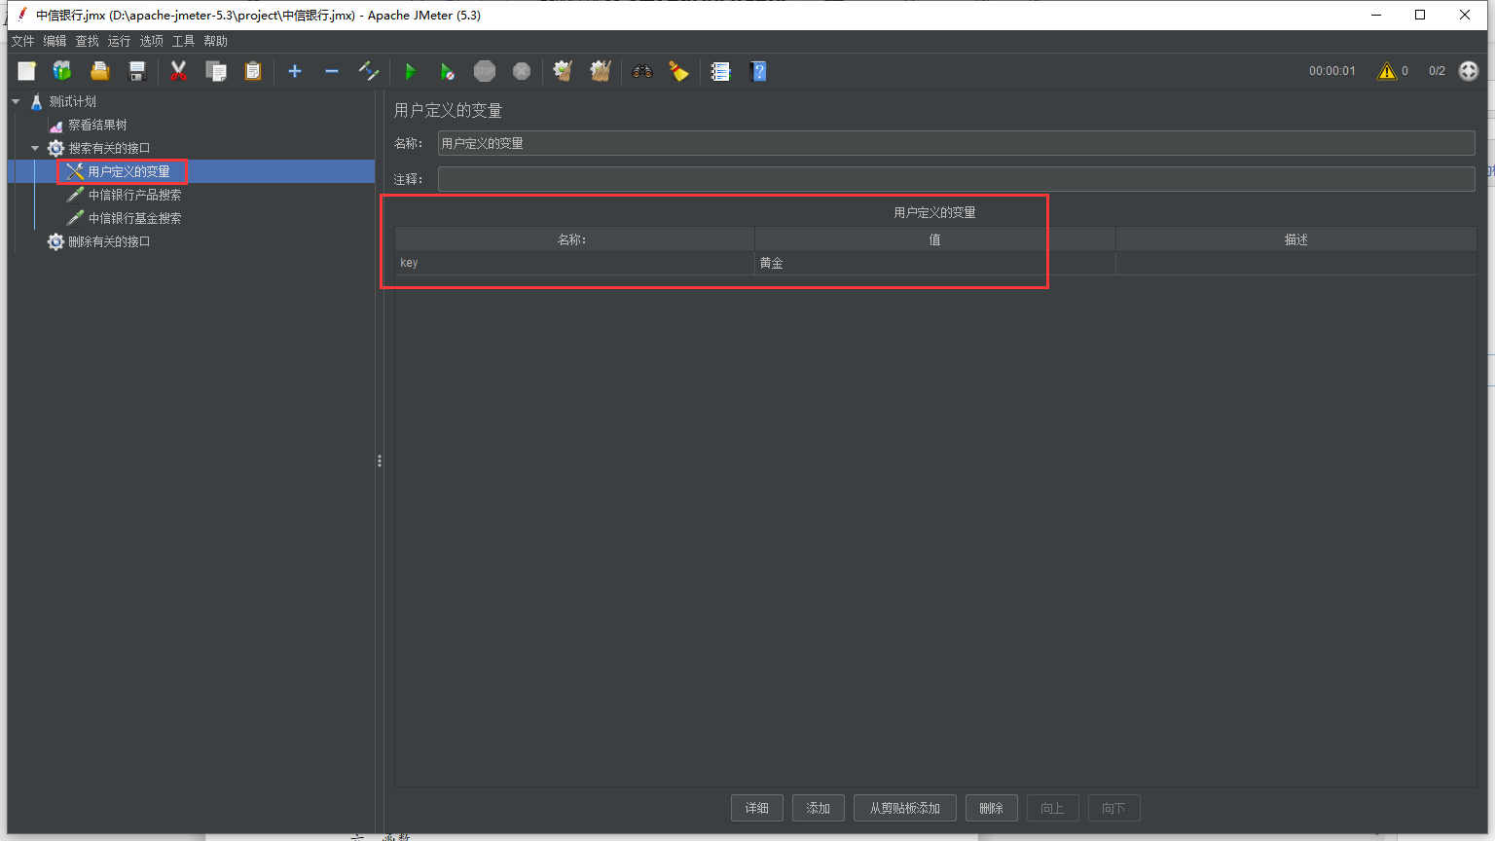Select the 测试计划 root node
The image size is (1495, 841).
tap(73, 101)
